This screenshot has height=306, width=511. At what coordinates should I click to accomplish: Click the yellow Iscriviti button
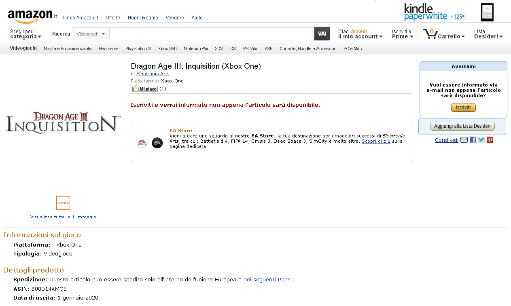pos(463,108)
